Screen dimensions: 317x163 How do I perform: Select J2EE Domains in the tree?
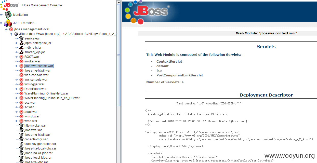24,23
